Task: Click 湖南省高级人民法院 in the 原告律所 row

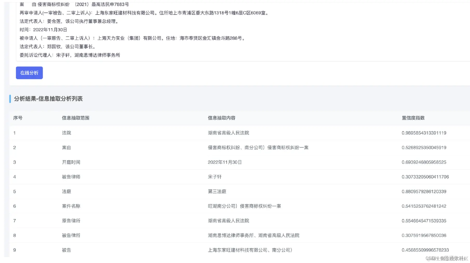Action: coord(229,221)
